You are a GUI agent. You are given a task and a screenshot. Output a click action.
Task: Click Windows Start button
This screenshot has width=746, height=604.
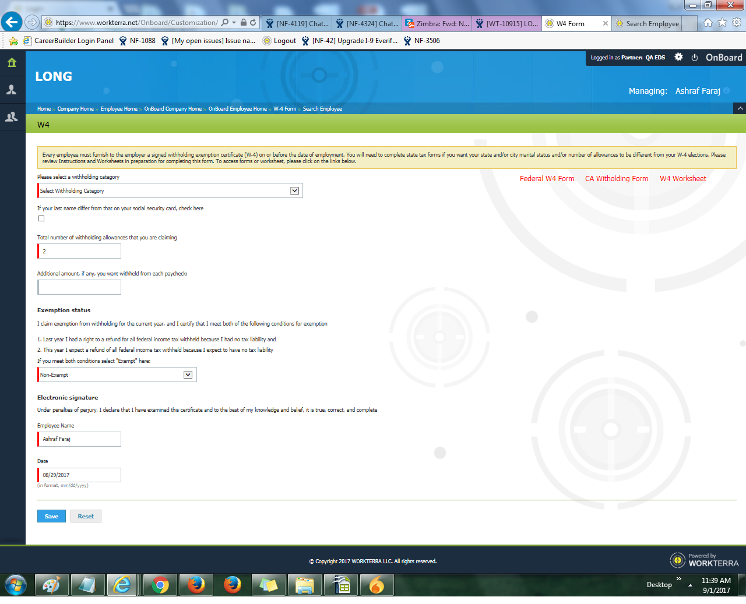point(16,585)
